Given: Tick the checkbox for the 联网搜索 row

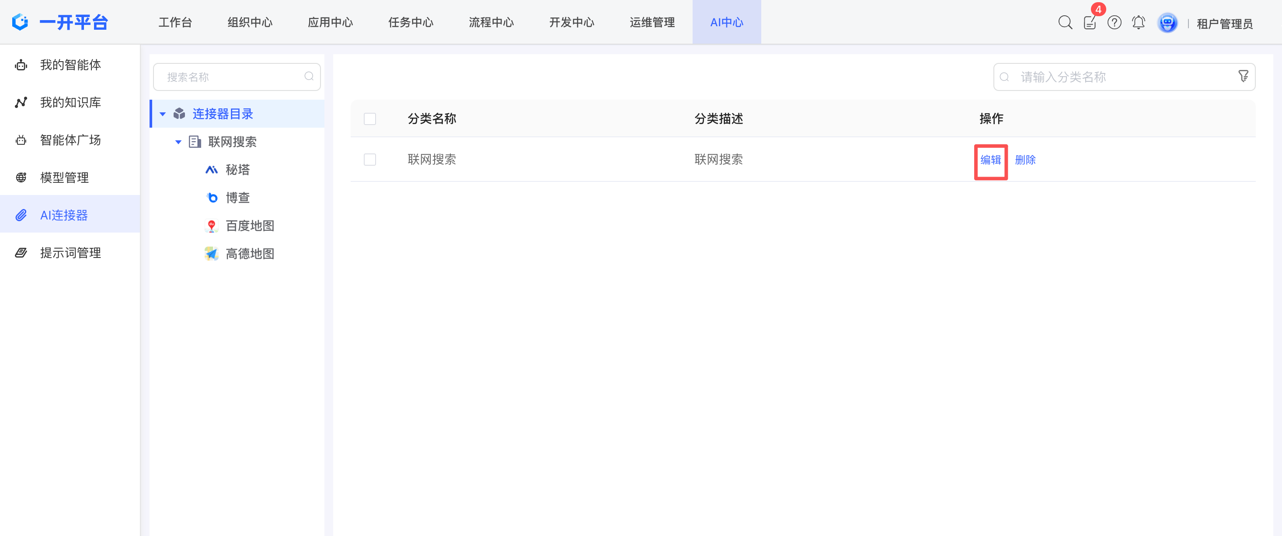Looking at the screenshot, I should 370,159.
